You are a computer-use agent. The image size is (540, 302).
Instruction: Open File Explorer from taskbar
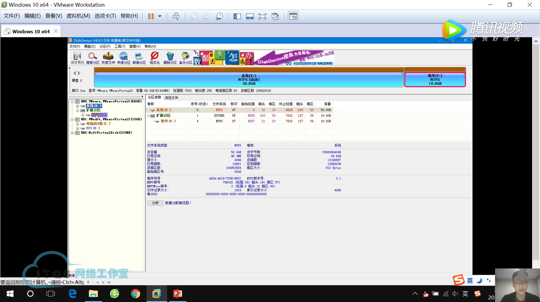pos(93,294)
